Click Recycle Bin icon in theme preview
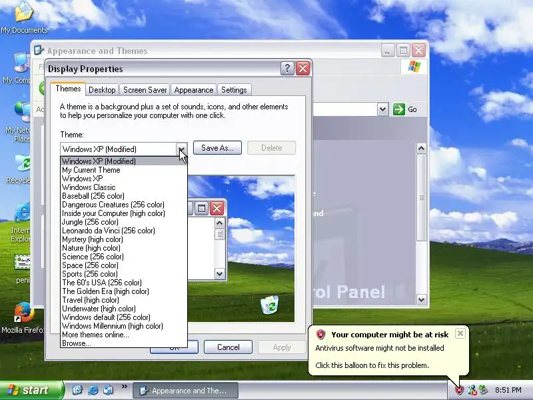Image resolution: width=533 pixels, height=400 pixels. click(x=270, y=305)
